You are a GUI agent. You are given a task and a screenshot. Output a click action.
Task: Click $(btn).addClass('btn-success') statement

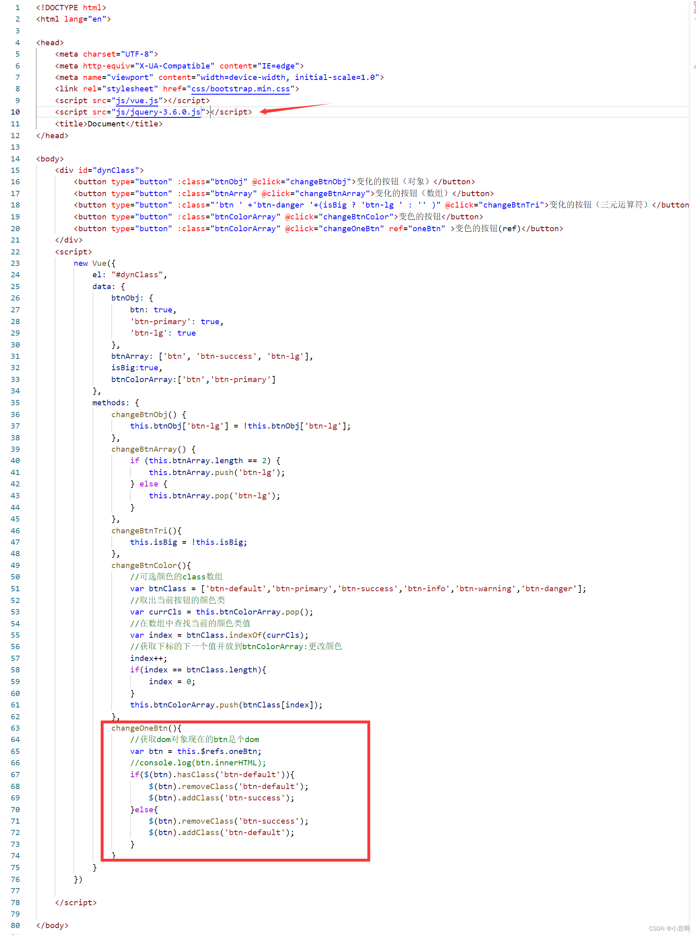pos(222,798)
